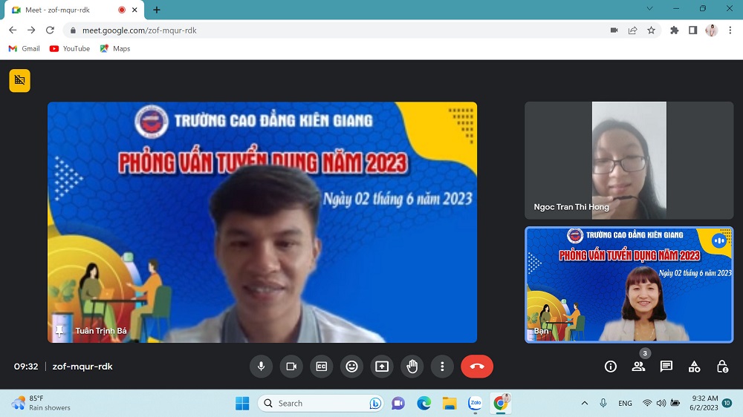This screenshot has width=743, height=417.
Task: Click the yellow icon above video
Action: pos(20,80)
